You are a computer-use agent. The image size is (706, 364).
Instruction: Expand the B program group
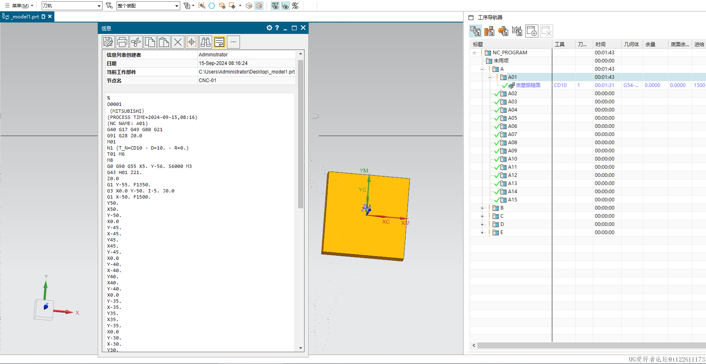(482, 208)
